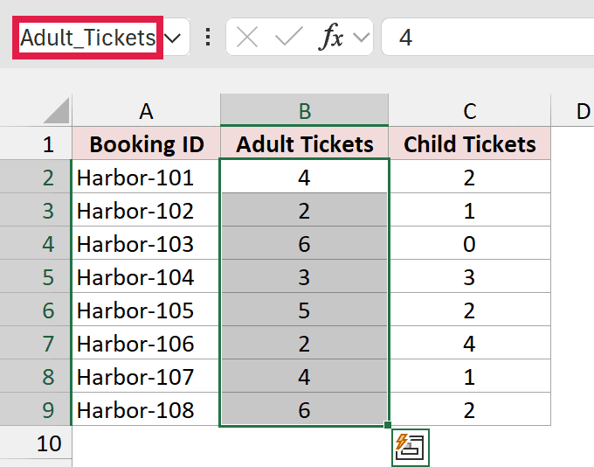Open the dropdown next to fx
The width and height of the screenshot is (594, 467).
click(361, 38)
